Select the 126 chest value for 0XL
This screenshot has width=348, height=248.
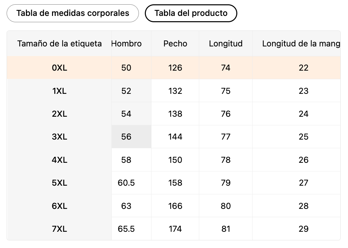tap(175, 68)
